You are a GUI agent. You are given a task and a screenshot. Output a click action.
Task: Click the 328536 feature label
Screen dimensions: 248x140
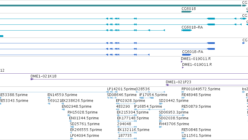pos(143,89)
